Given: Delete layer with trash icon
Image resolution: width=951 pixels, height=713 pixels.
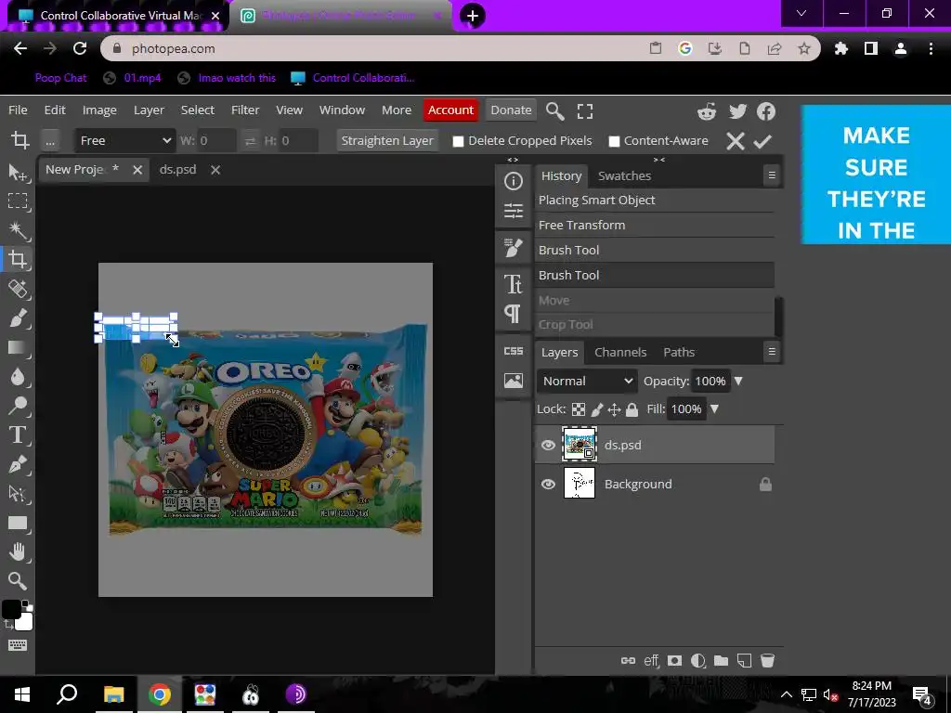Looking at the screenshot, I should tap(767, 660).
